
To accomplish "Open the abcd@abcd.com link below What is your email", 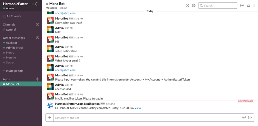I will pos(65,70).
